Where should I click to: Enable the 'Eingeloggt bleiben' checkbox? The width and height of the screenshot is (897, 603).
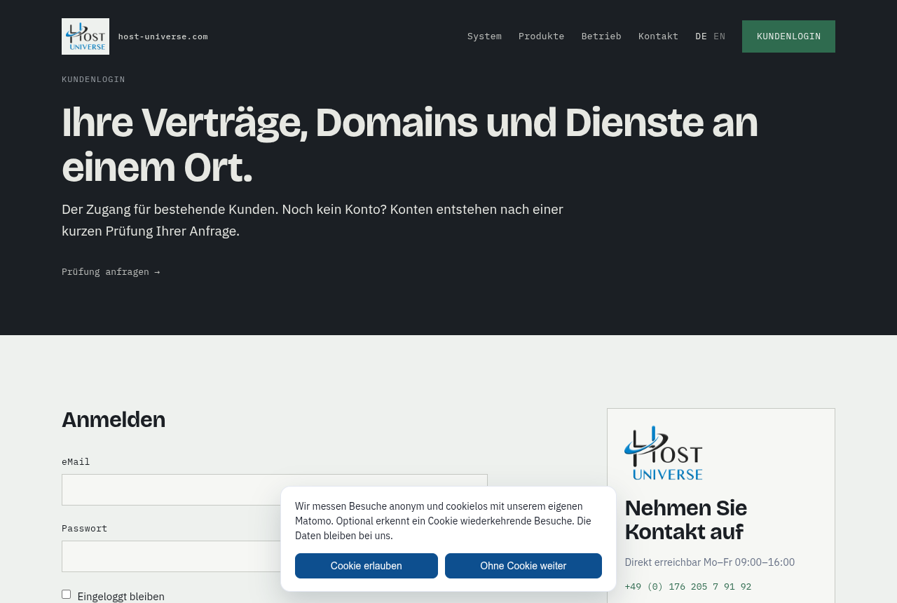(67, 595)
